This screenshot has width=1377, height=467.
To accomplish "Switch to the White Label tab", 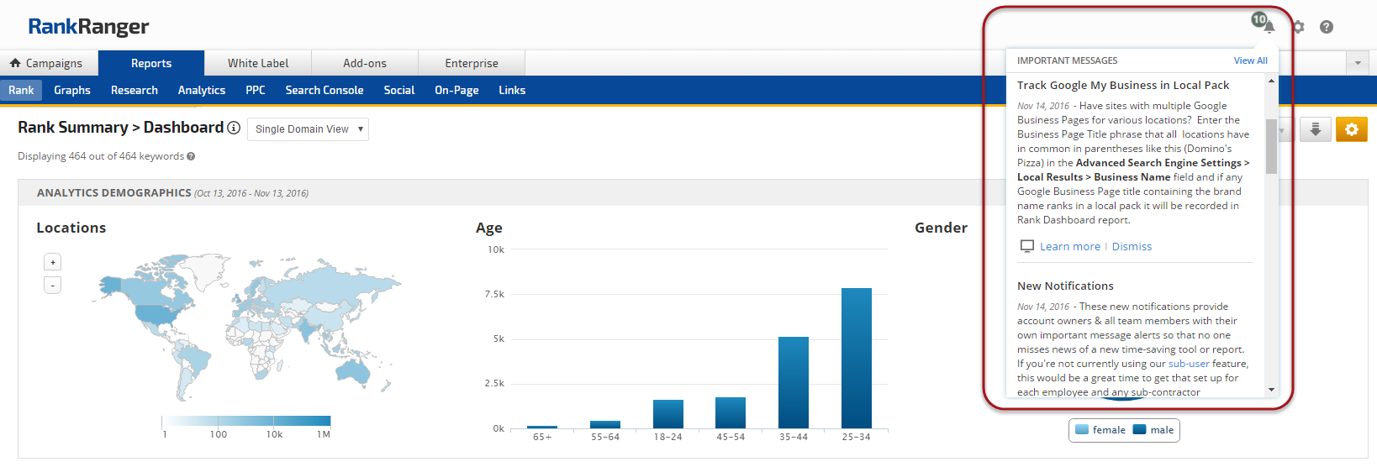I will coord(258,63).
